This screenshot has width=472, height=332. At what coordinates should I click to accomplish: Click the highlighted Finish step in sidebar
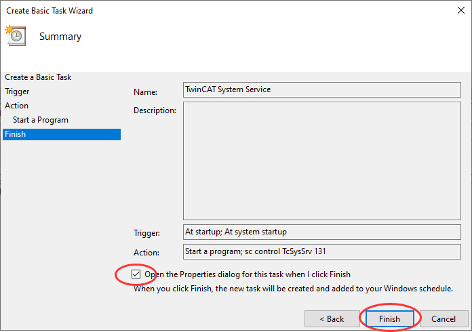tap(16, 134)
